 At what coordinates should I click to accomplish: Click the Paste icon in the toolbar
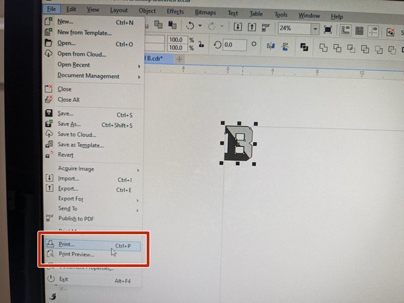coord(172,25)
